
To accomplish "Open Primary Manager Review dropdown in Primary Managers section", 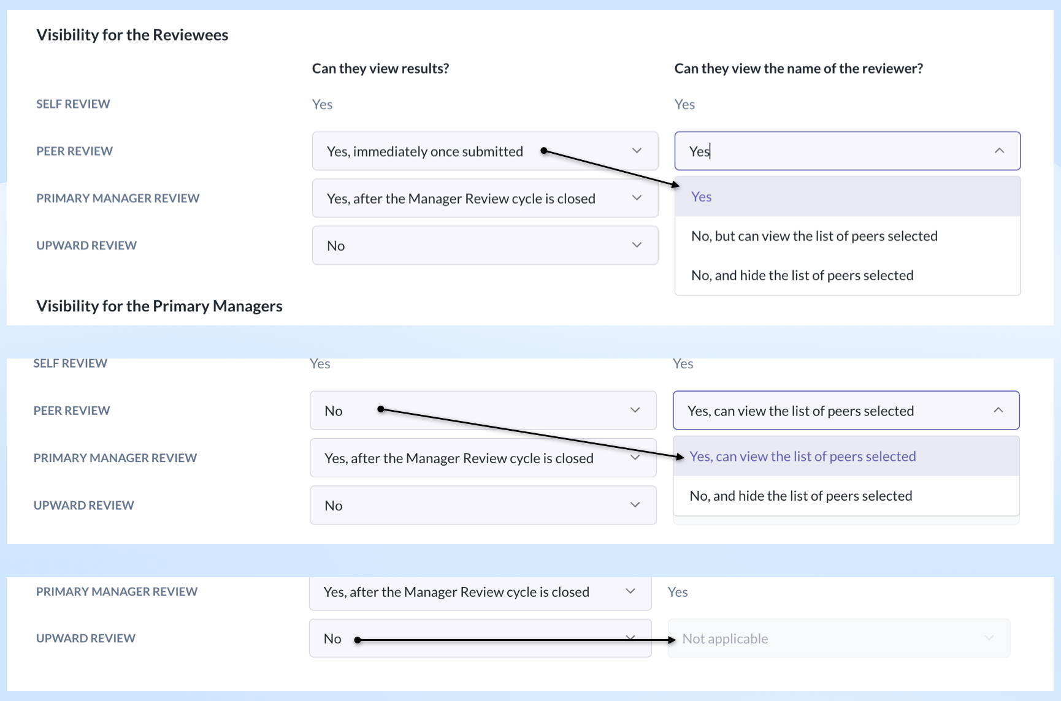I will point(483,458).
